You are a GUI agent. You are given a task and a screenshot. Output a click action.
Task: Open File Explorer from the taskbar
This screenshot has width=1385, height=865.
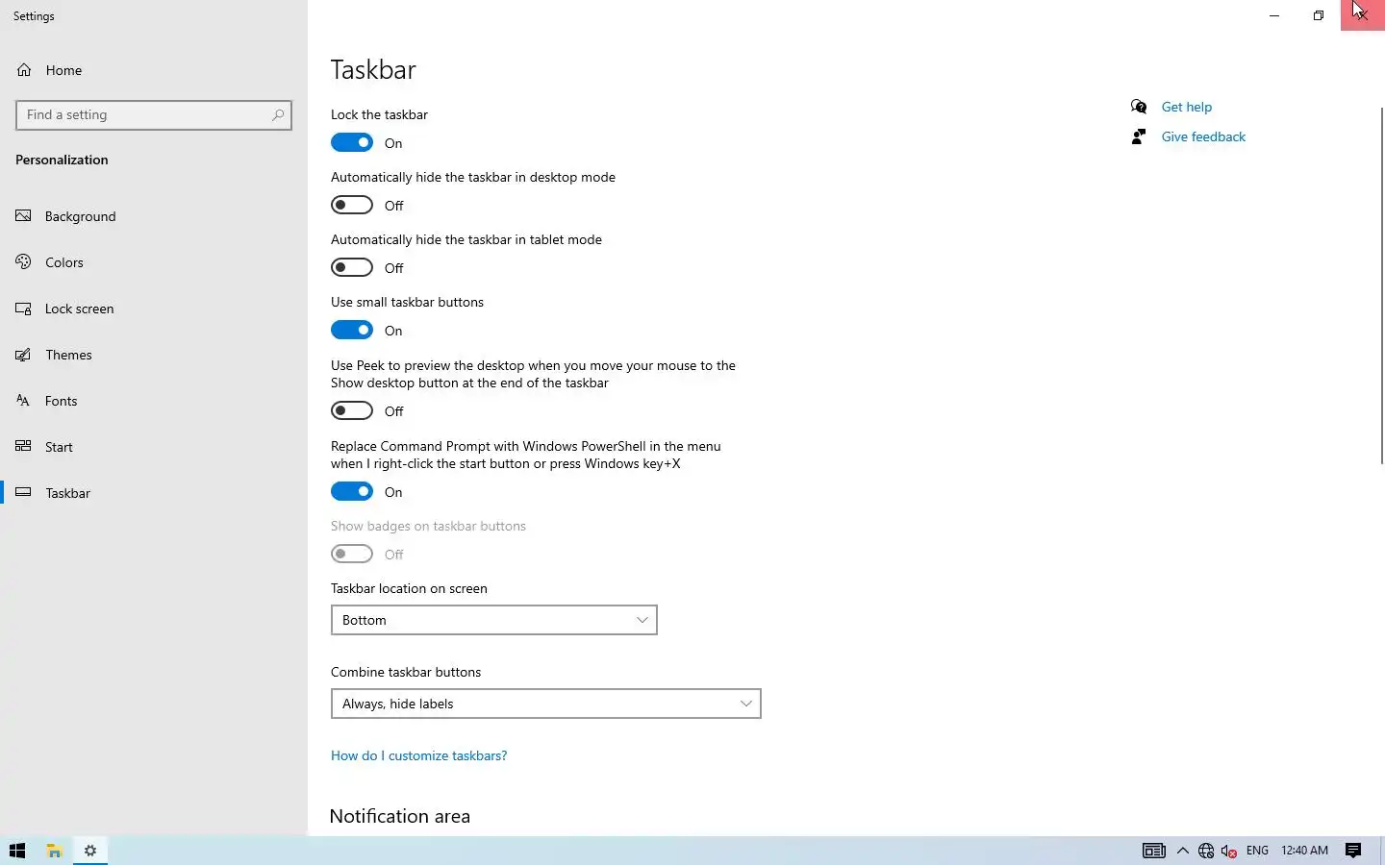(x=54, y=851)
